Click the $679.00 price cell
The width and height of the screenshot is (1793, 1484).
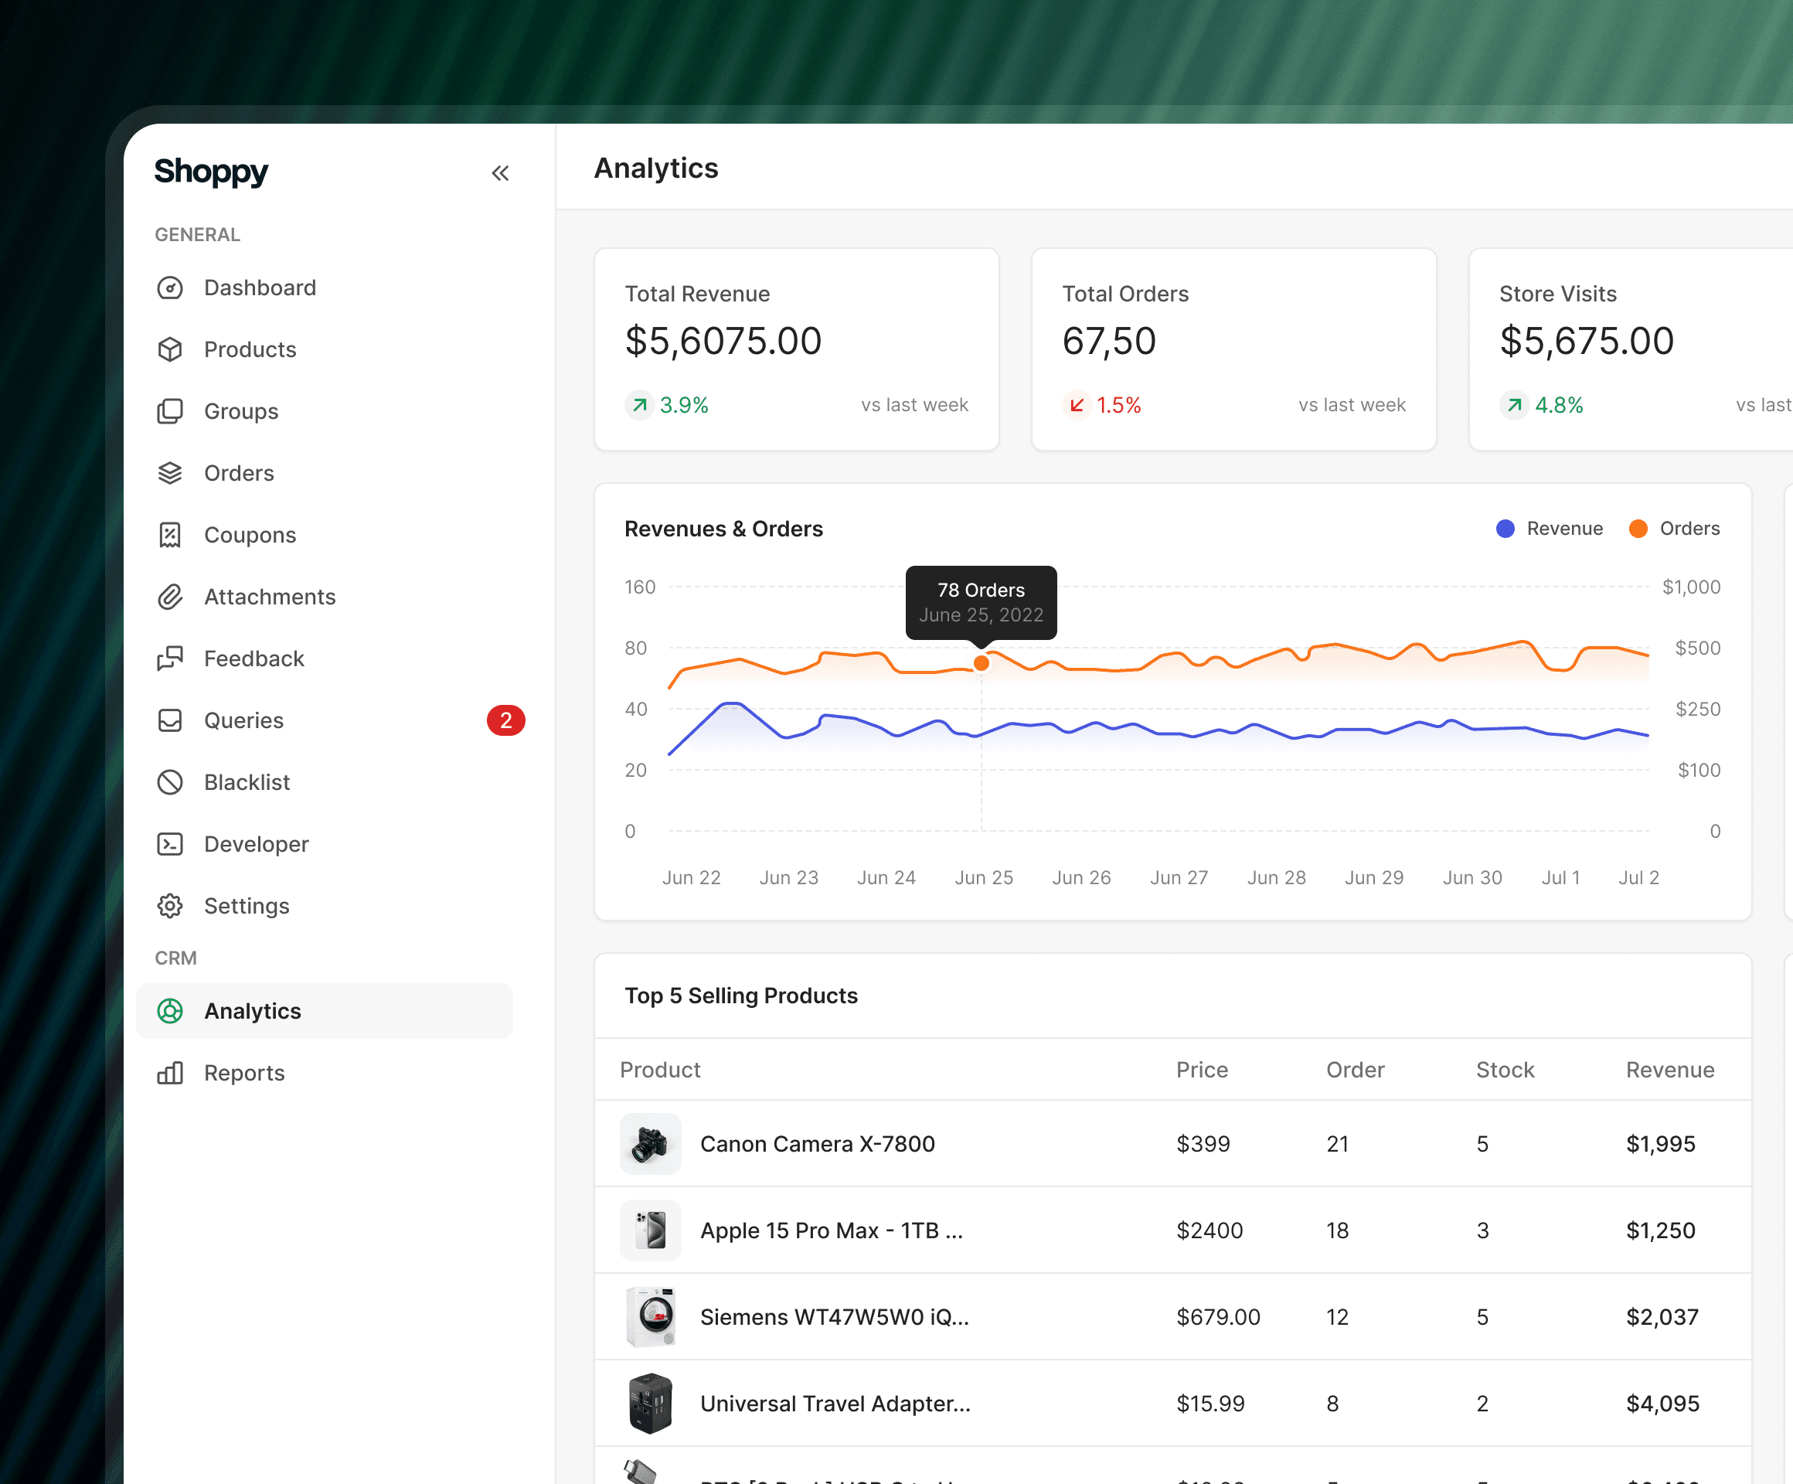click(x=1217, y=1318)
